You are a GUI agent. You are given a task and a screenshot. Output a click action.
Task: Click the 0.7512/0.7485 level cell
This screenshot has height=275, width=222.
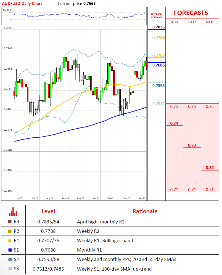pos(48,269)
